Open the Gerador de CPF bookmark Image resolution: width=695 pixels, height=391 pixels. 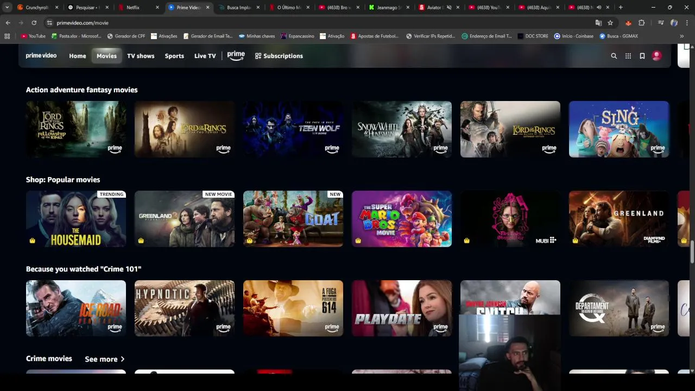click(x=127, y=36)
